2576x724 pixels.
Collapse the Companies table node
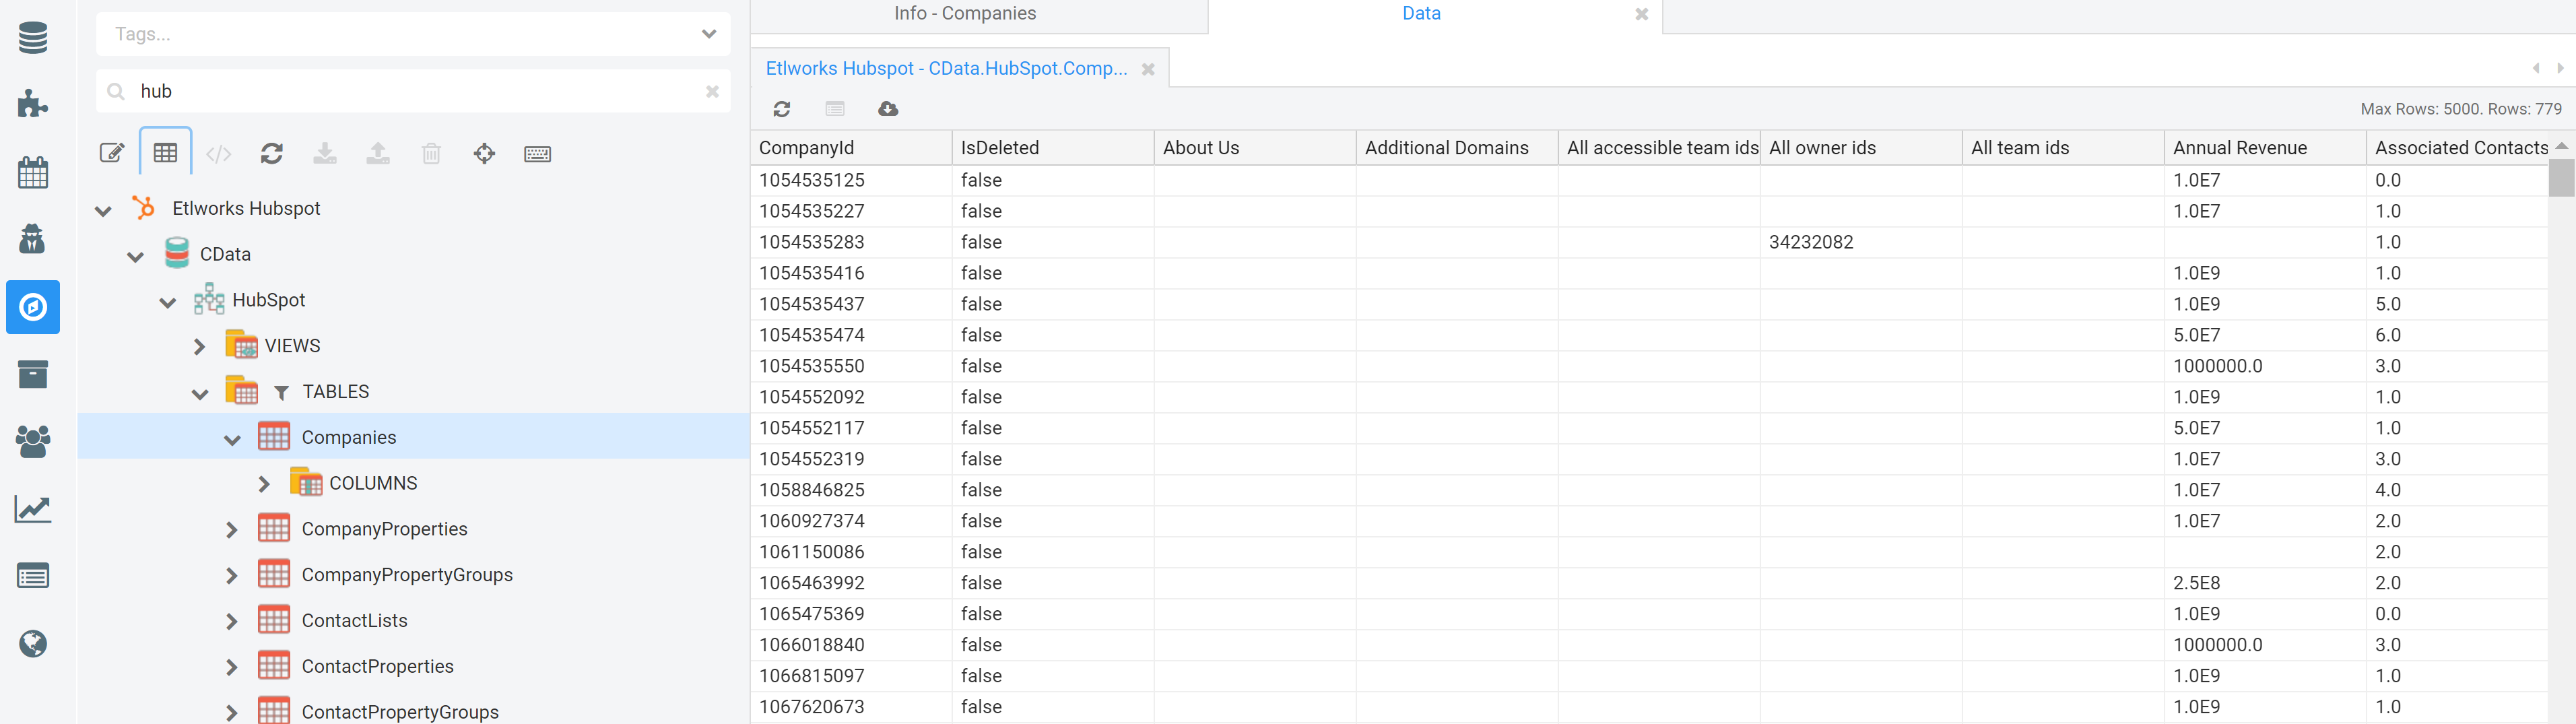click(x=232, y=439)
